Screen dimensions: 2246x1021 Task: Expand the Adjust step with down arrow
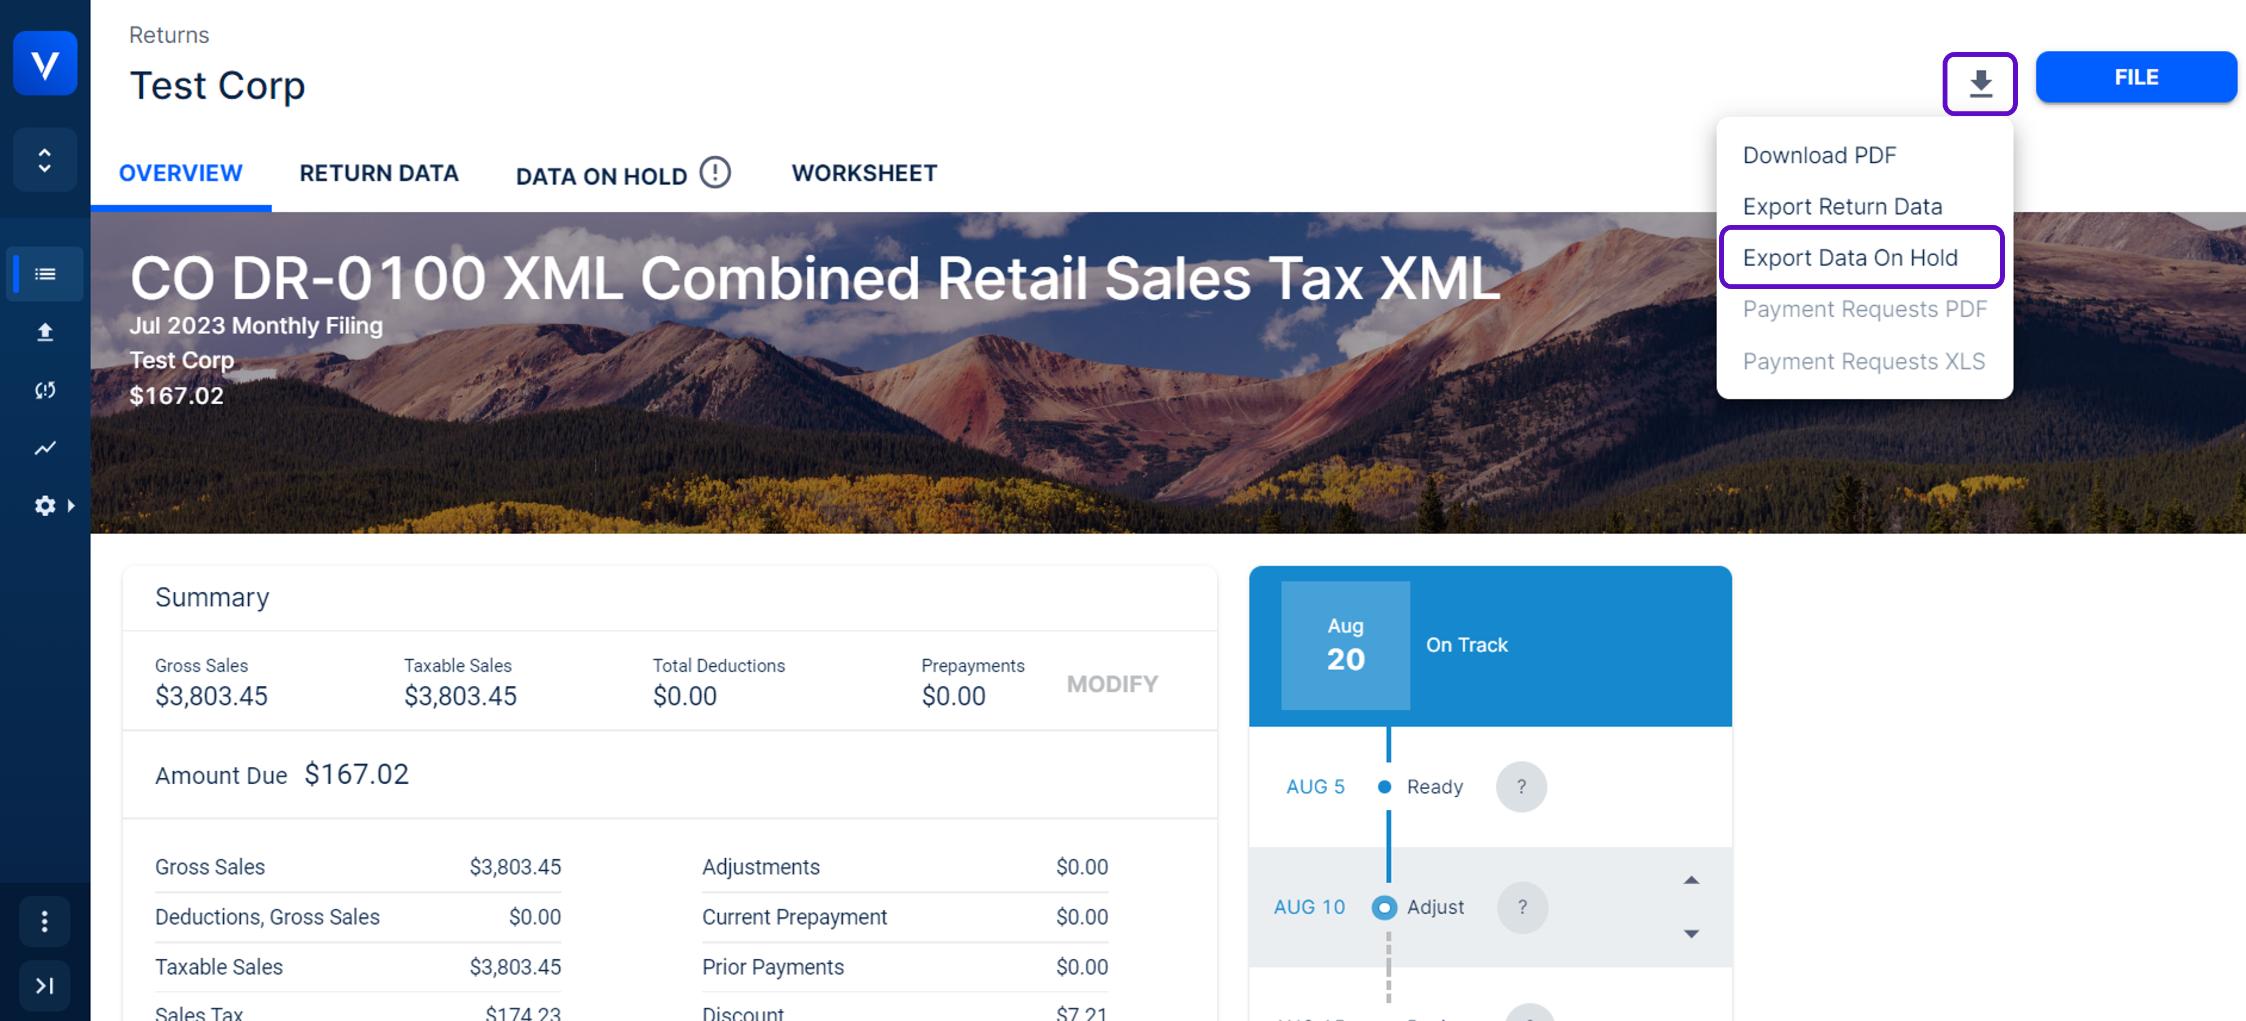tap(1691, 934)
